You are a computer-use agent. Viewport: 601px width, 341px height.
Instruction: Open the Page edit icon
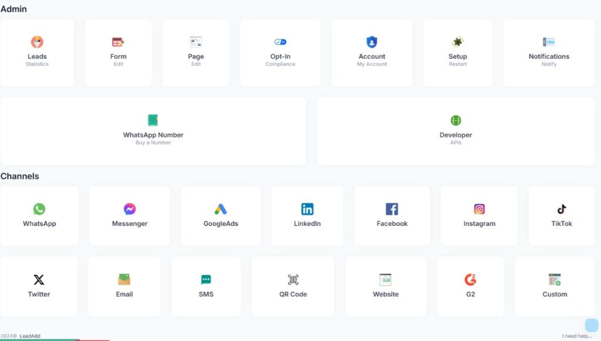point(196,42)
